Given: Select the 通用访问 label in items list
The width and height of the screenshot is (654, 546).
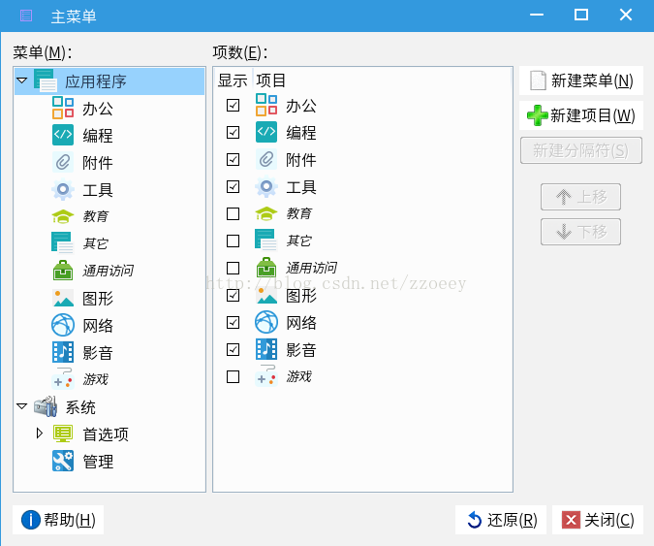Looking at the screenshot, I should coord(312,268).
